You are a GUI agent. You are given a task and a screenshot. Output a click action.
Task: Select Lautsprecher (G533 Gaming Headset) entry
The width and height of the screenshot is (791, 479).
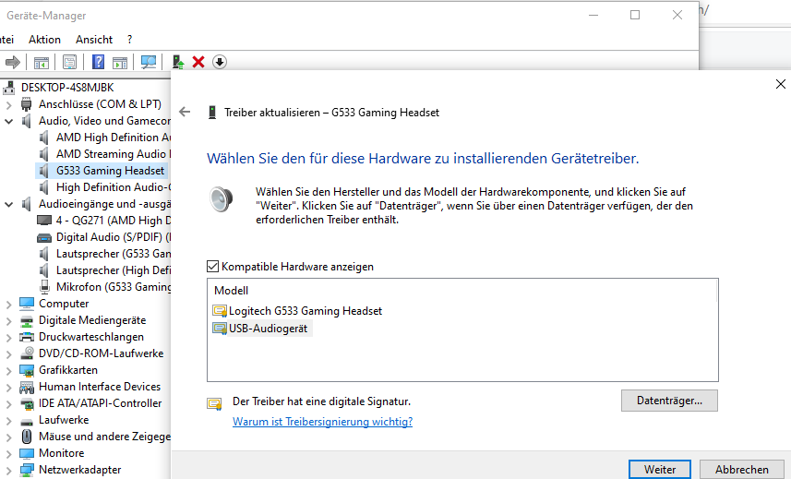click(x=113, y=254)
